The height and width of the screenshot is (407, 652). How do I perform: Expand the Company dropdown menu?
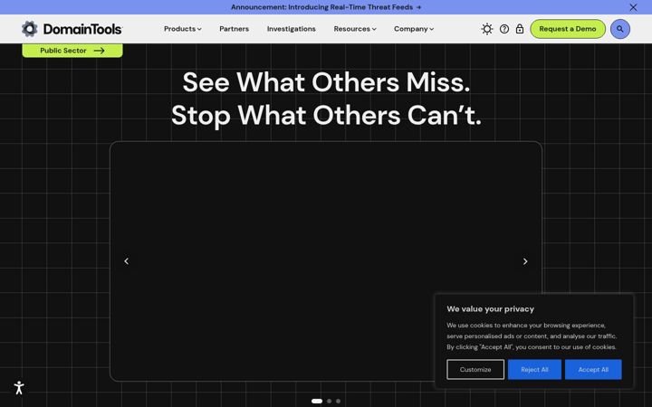coord(414,29)
